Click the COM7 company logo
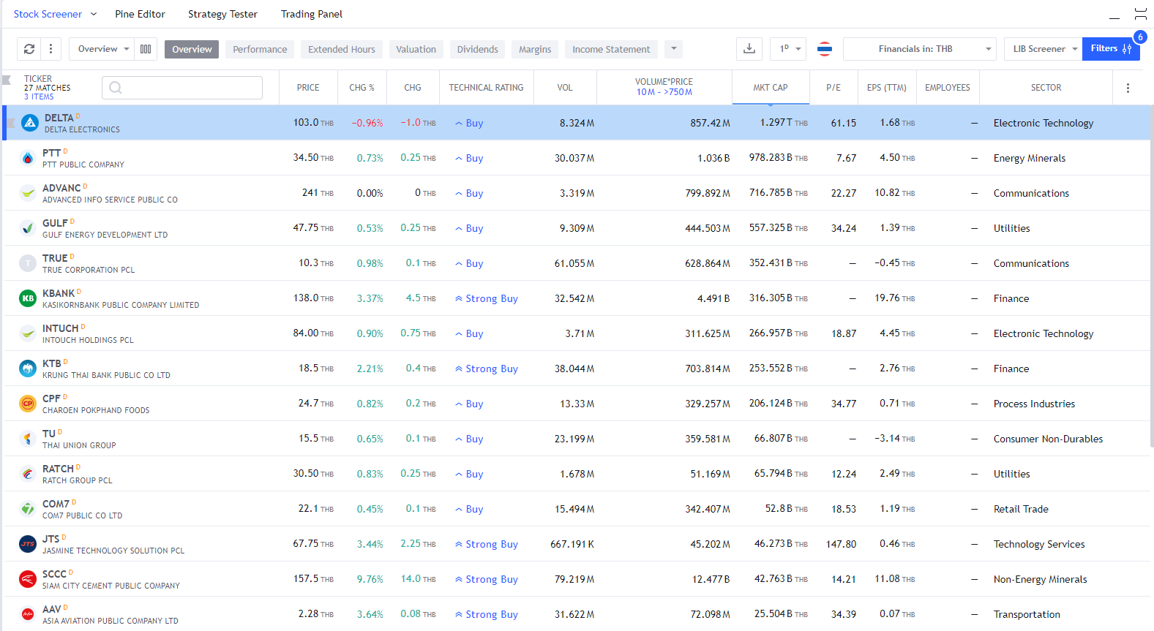 28,509
